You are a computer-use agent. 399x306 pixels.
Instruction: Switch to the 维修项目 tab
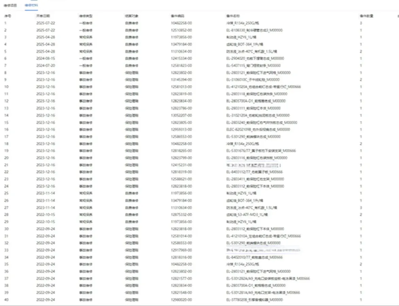pos(10,6)
